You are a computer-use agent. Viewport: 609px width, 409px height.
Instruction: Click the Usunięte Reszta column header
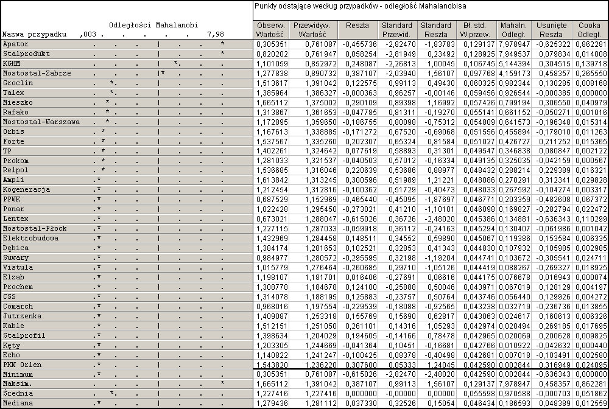click(x=552, y=30)
